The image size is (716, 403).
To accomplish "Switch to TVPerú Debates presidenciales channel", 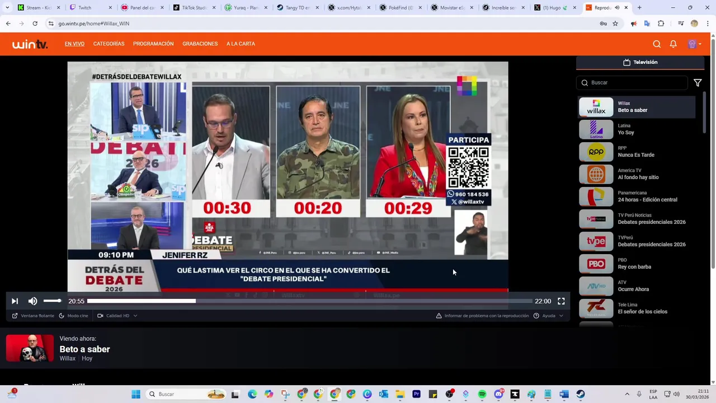I will (637, 241).
